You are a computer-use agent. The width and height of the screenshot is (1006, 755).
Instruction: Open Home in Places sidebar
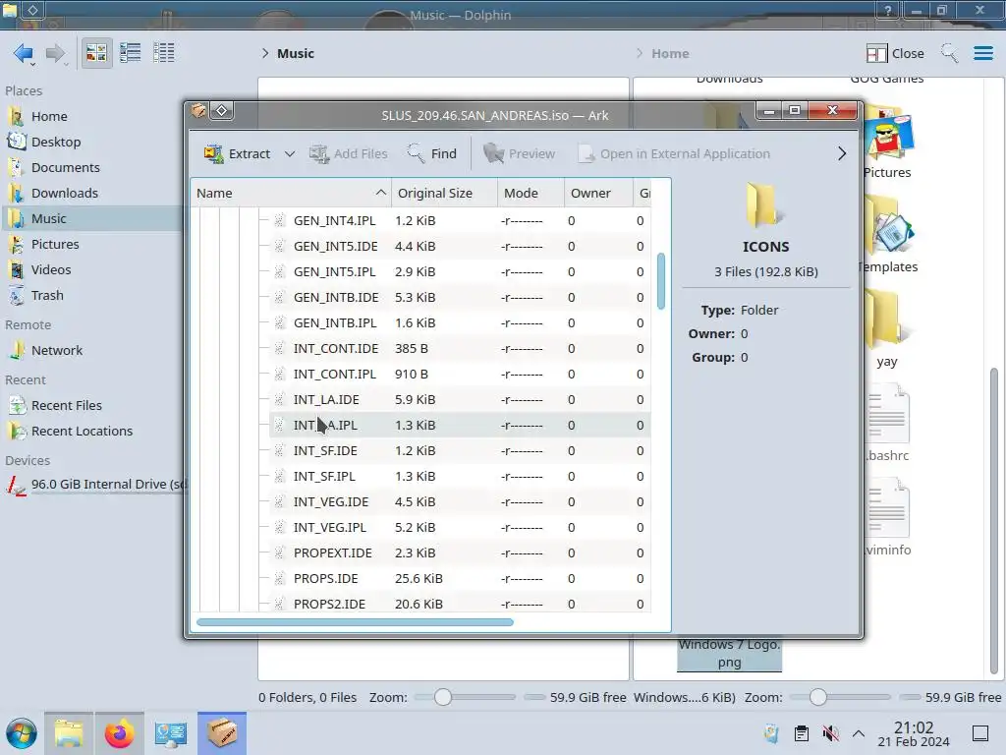93,116
